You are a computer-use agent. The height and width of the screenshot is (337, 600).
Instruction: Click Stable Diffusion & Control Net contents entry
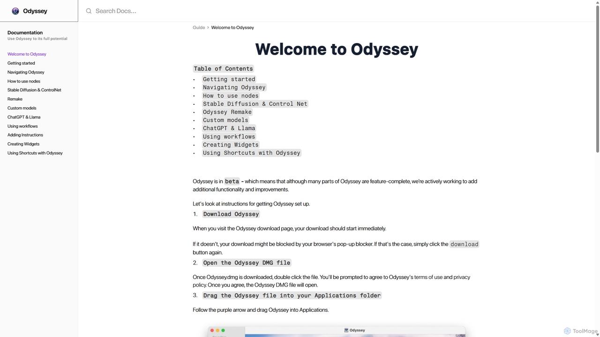(x=255, y=104)
